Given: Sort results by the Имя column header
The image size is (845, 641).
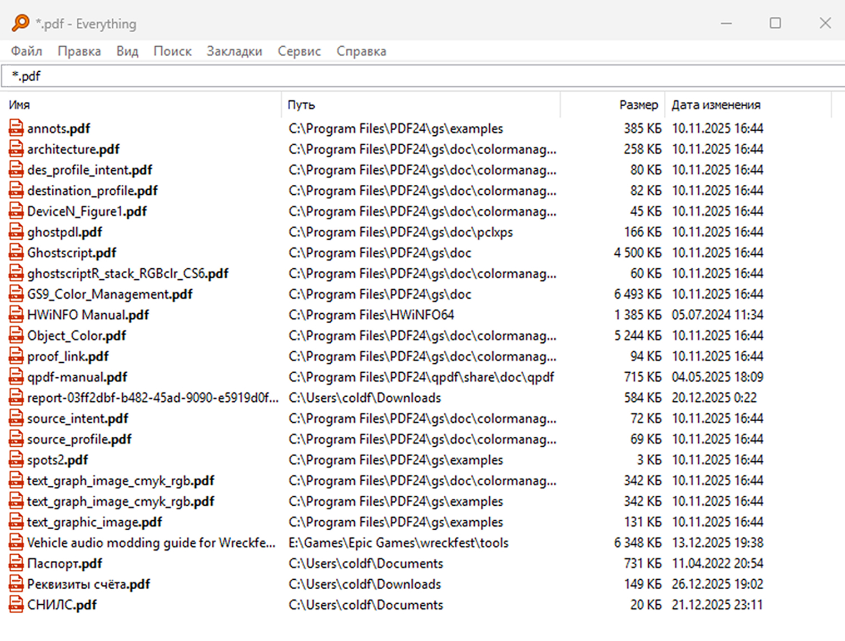Looking at the screenshot, I should click(19, 105).
